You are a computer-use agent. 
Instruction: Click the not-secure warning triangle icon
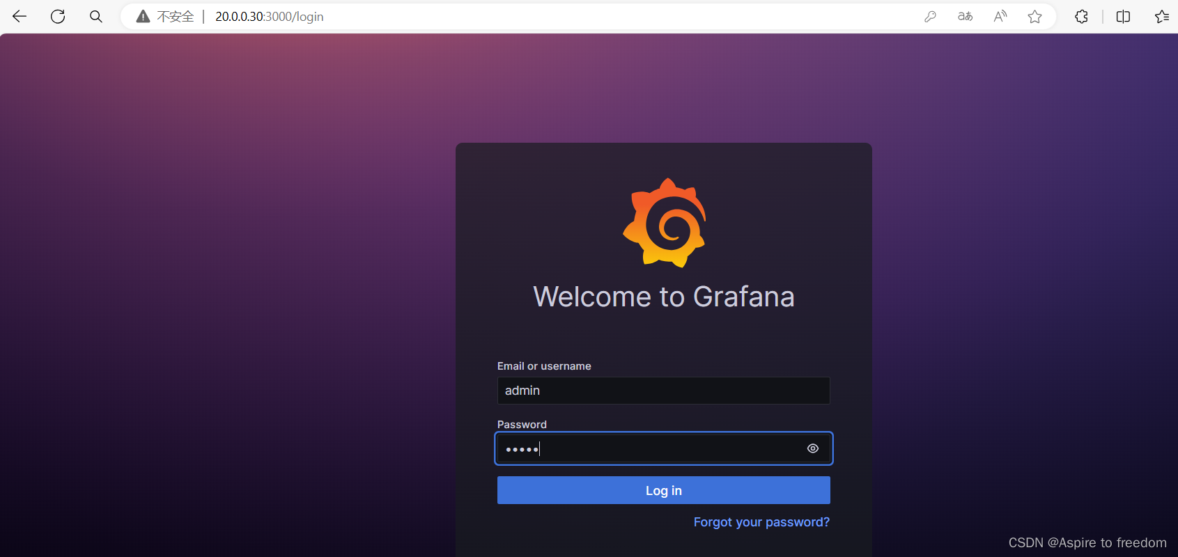143,16
